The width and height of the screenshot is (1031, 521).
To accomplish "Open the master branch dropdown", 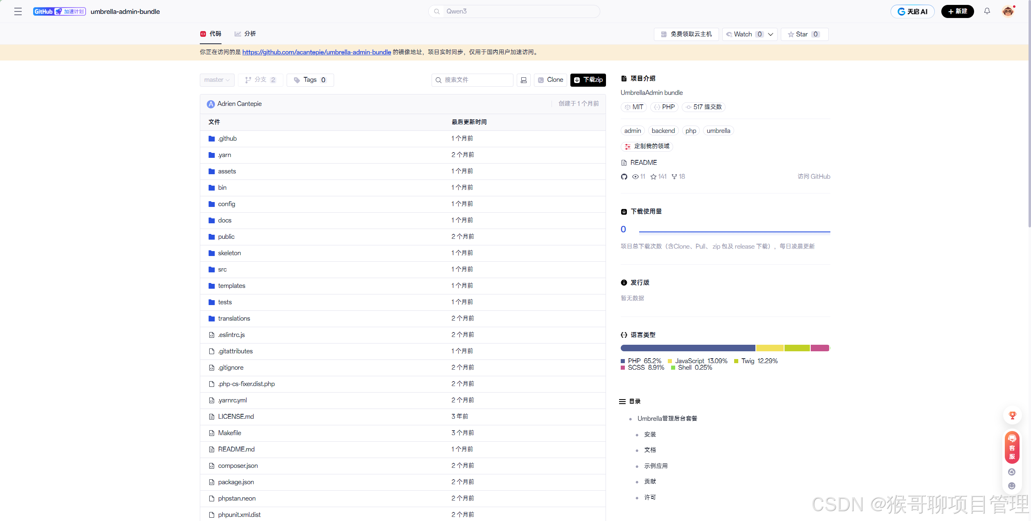I will tap(217, 80).
